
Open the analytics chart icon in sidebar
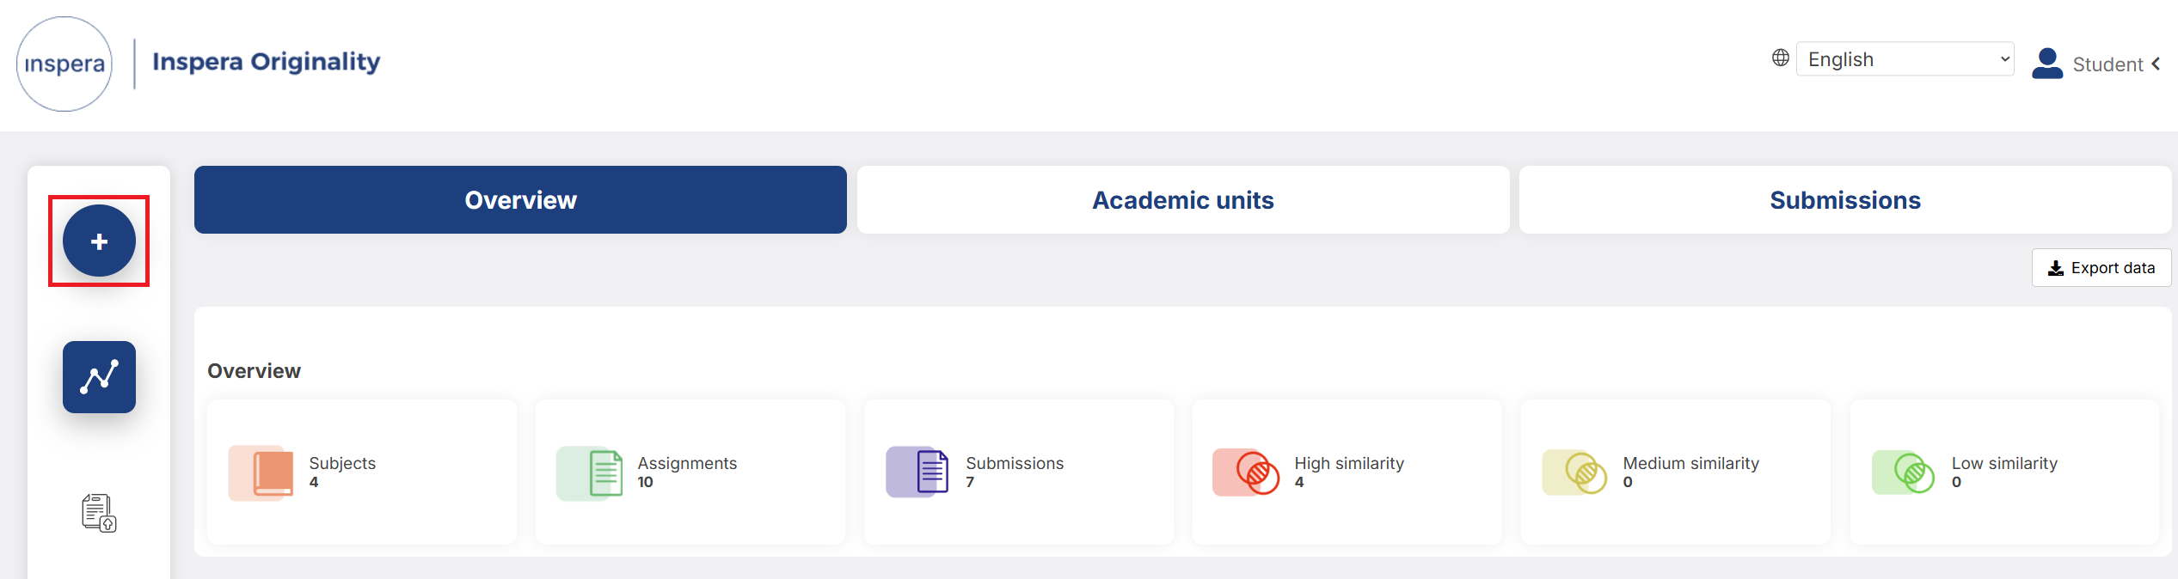coord(99,377)
